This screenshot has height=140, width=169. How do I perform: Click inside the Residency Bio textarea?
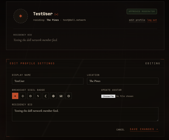click(85, 114)
